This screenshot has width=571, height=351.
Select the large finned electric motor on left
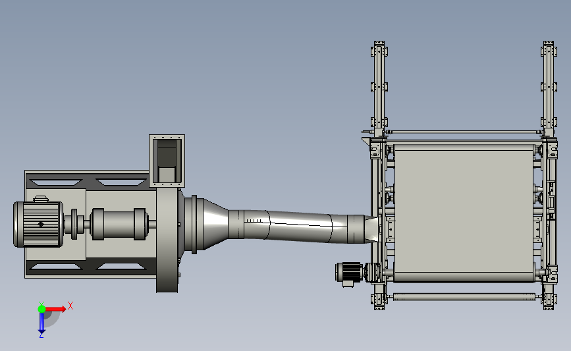38,225
